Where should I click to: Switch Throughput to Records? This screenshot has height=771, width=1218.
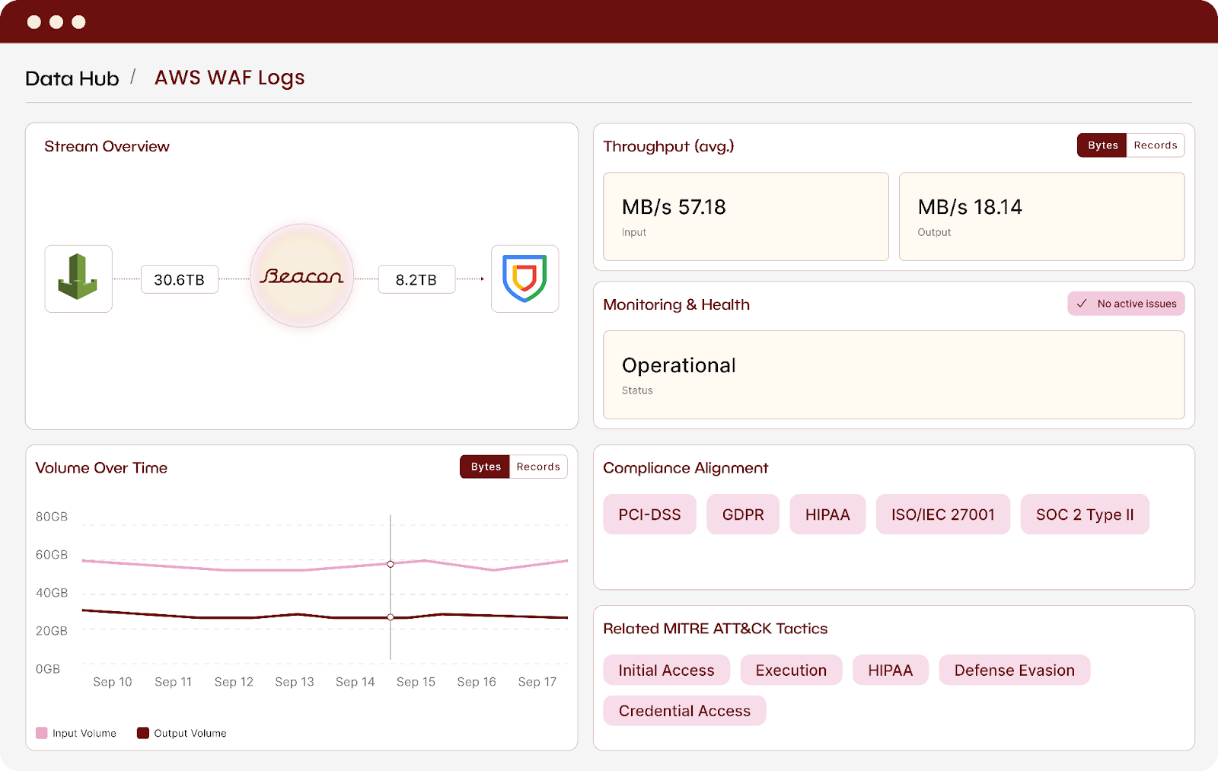pos(1155,145)
